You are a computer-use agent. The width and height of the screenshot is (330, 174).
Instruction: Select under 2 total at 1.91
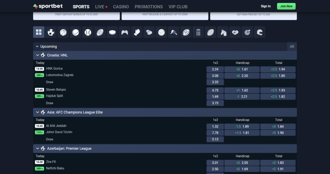click(278, 169)
